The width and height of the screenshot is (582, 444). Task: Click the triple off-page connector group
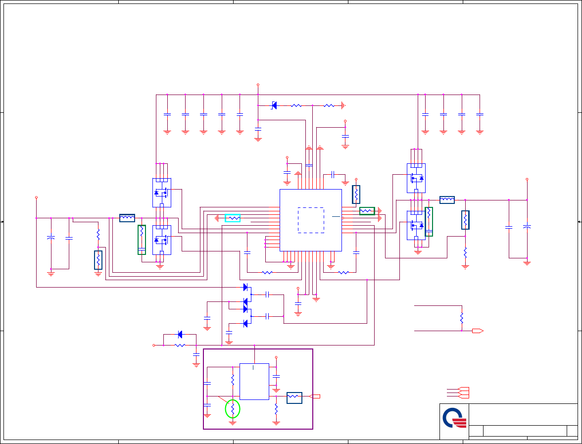(463, 393)
